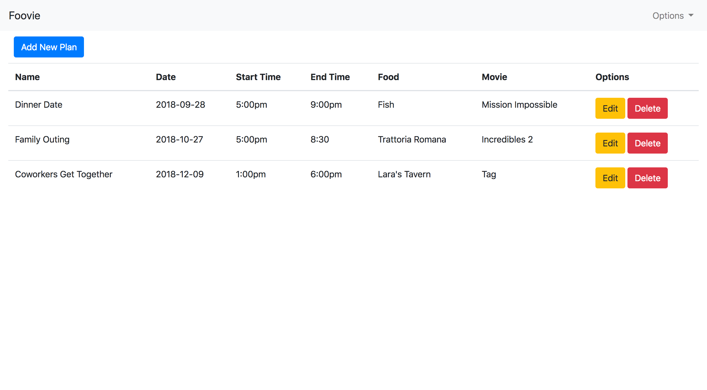The height and width of the screenshot is (390, 707).
Task: Edit the Coworkers Get Together plan
Action: coord(610,178)
